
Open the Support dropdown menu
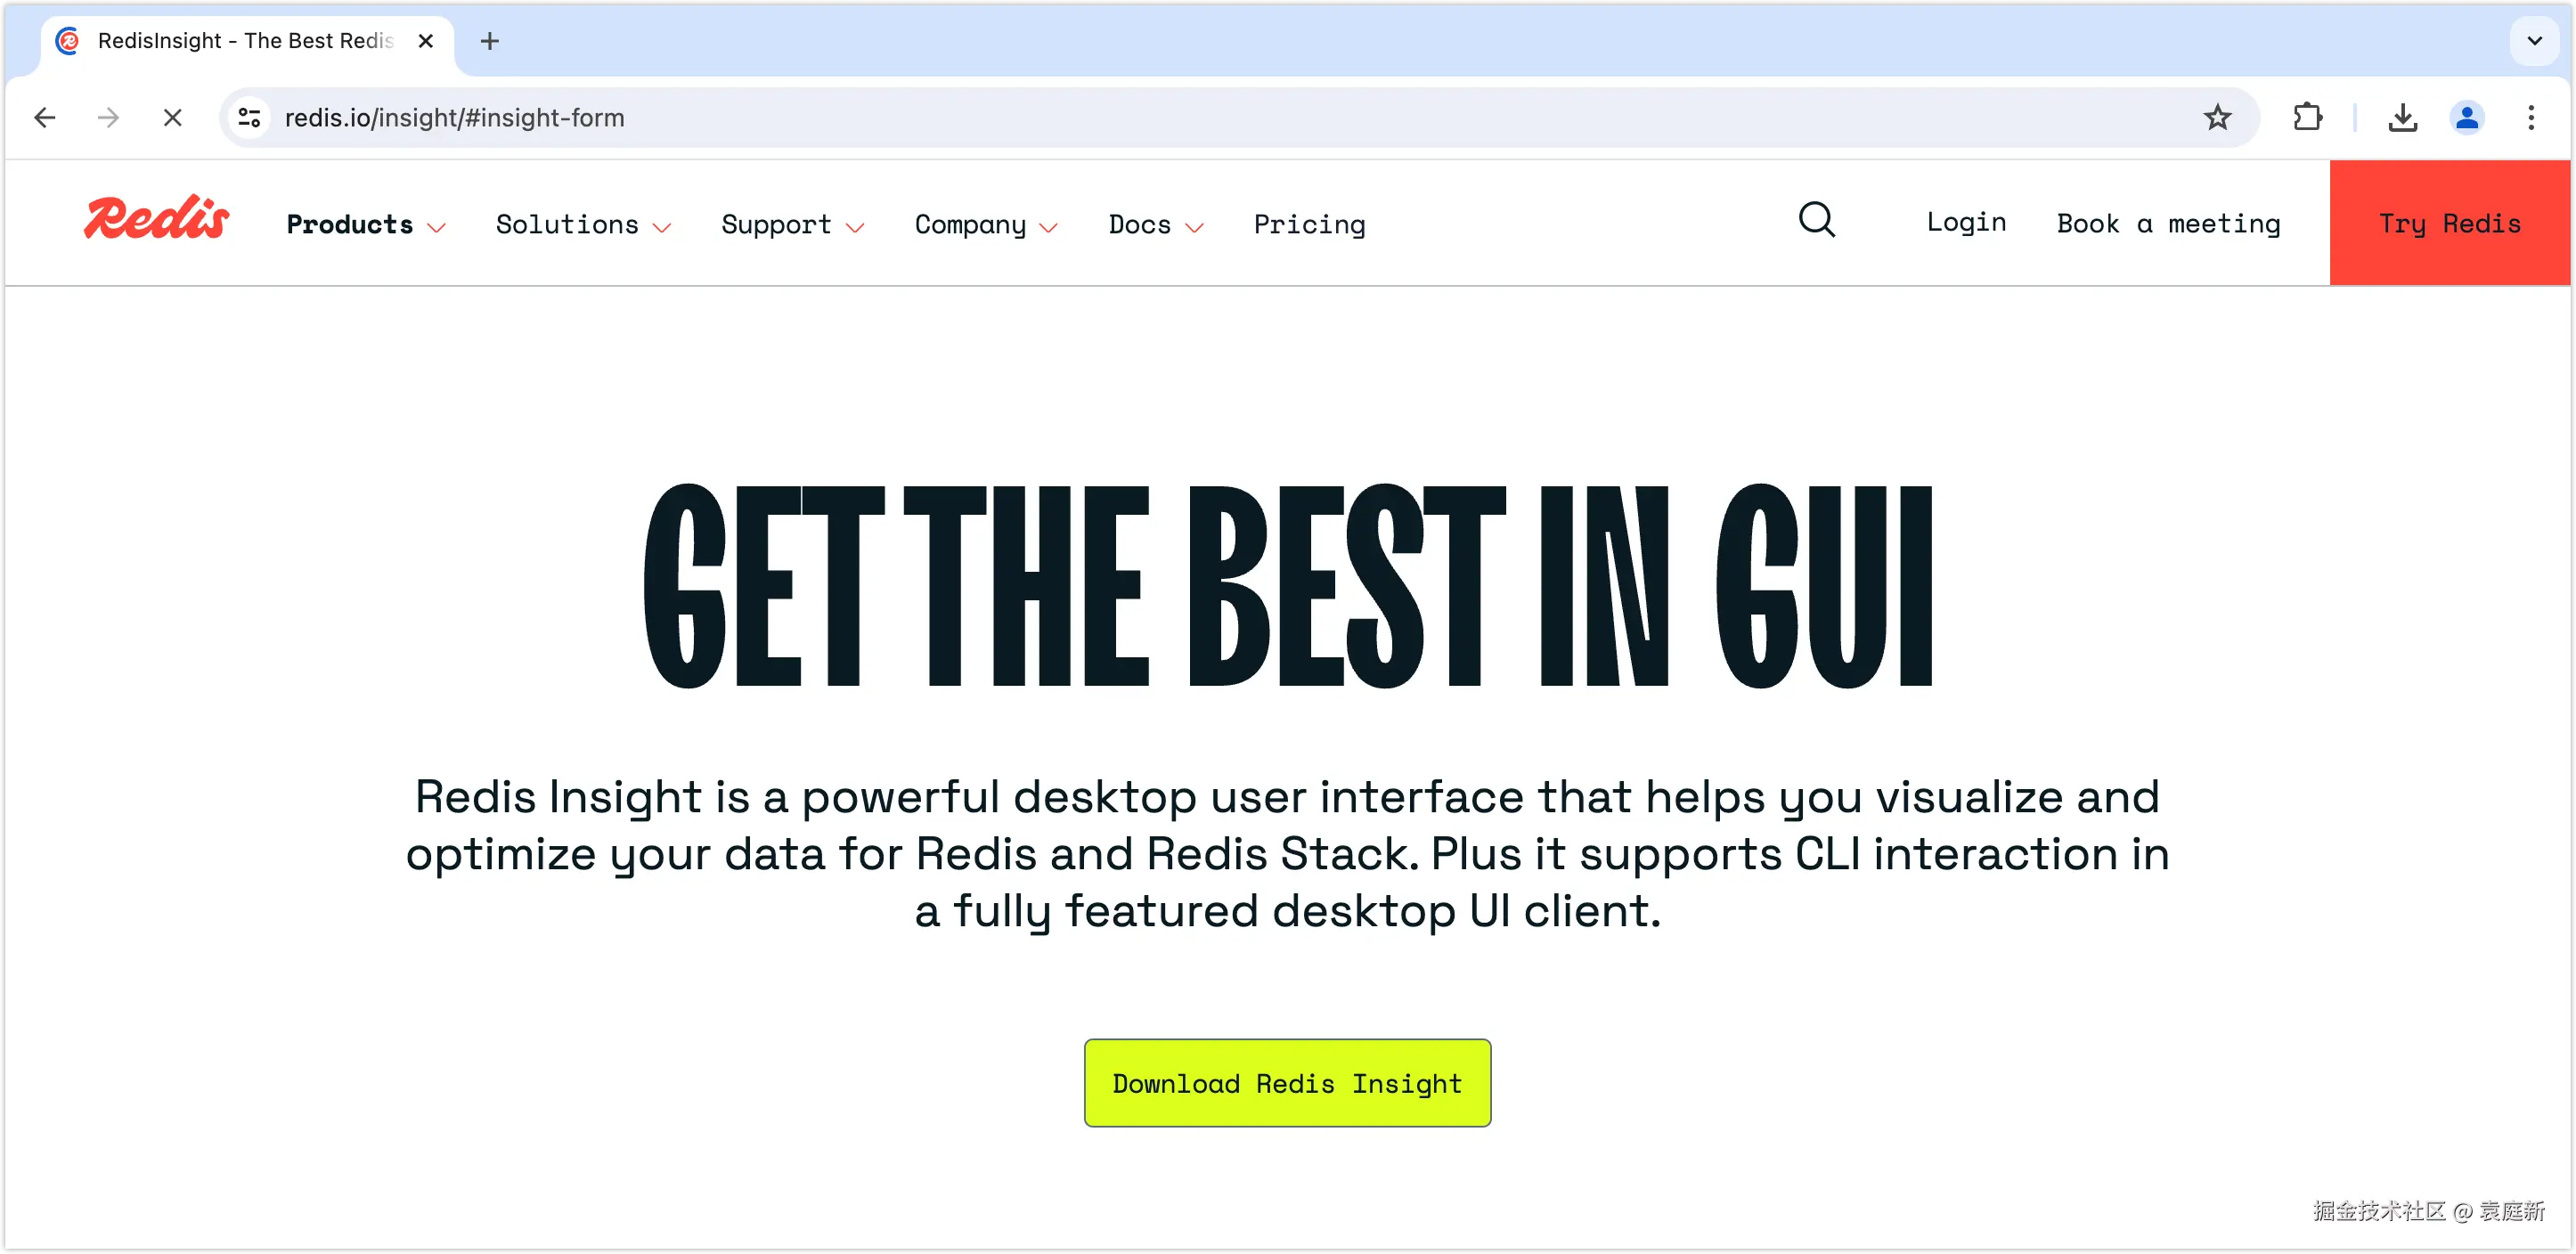pyautogui.click(x=792, y=225)
